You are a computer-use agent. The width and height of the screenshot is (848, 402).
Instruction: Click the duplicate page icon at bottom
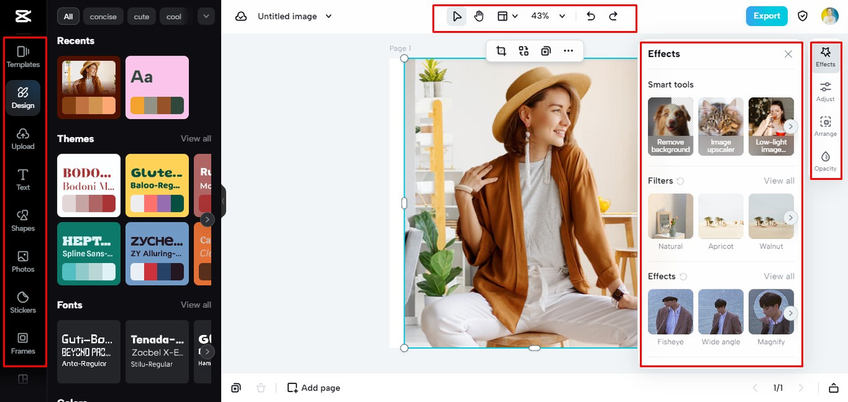click(x=237, y=388)
